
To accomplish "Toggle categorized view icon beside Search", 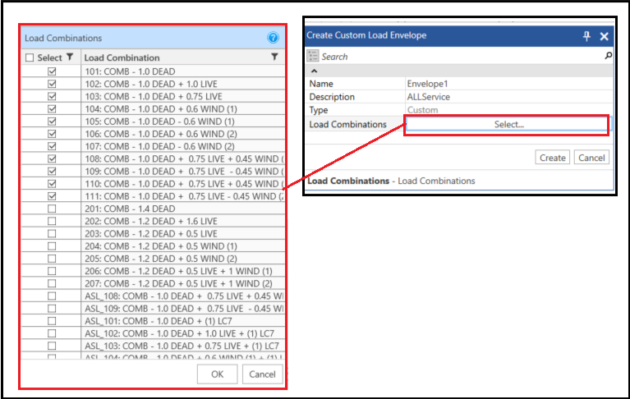I will pos(313,56).
